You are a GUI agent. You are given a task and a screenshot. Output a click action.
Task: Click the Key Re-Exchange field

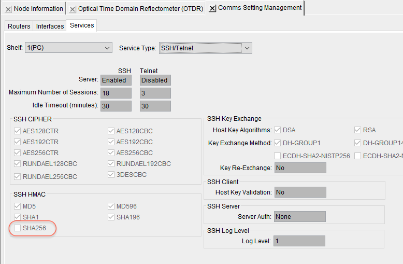click(300, 168)
